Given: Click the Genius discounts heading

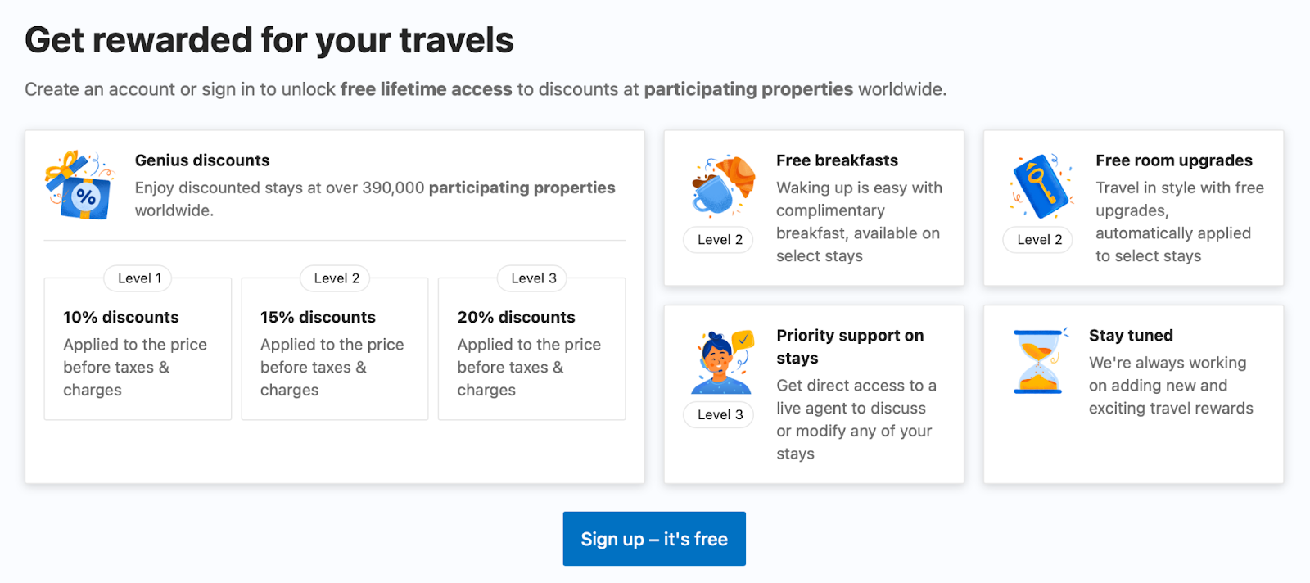Looking at the screenshot, I should pos(202,160).
